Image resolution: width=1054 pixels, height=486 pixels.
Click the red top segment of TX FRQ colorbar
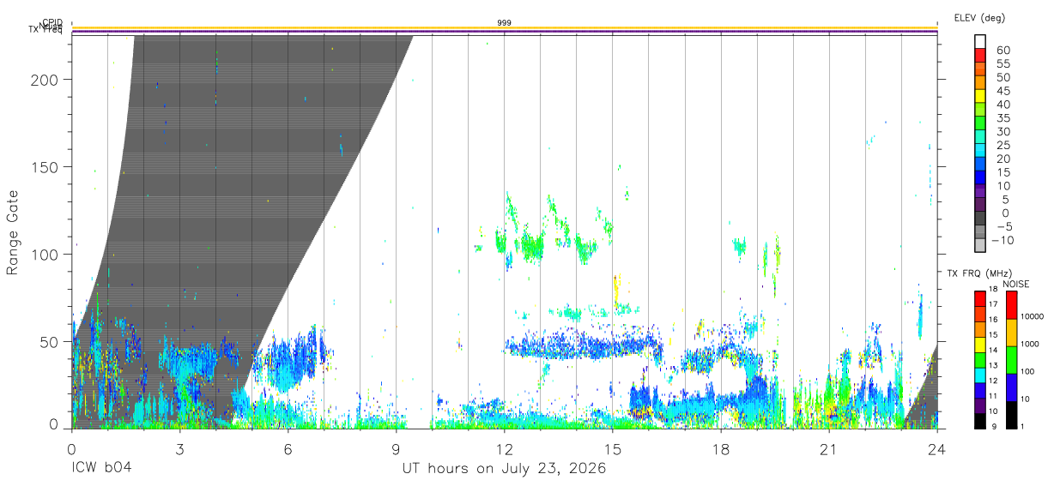(x=979, y=297)
